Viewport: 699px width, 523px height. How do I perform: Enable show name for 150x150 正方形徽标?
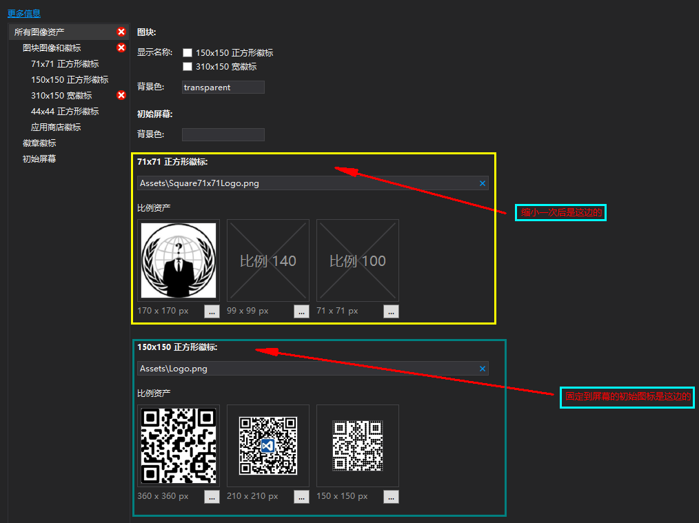click(x=188, y=52)
